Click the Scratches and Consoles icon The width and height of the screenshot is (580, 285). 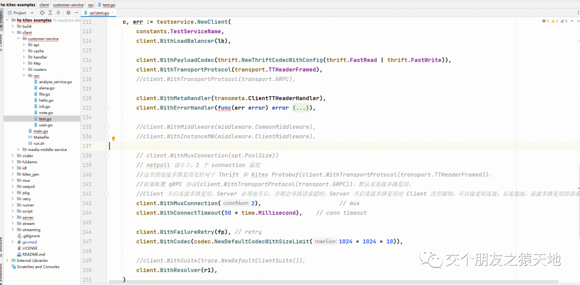click(x=13, y=267)
